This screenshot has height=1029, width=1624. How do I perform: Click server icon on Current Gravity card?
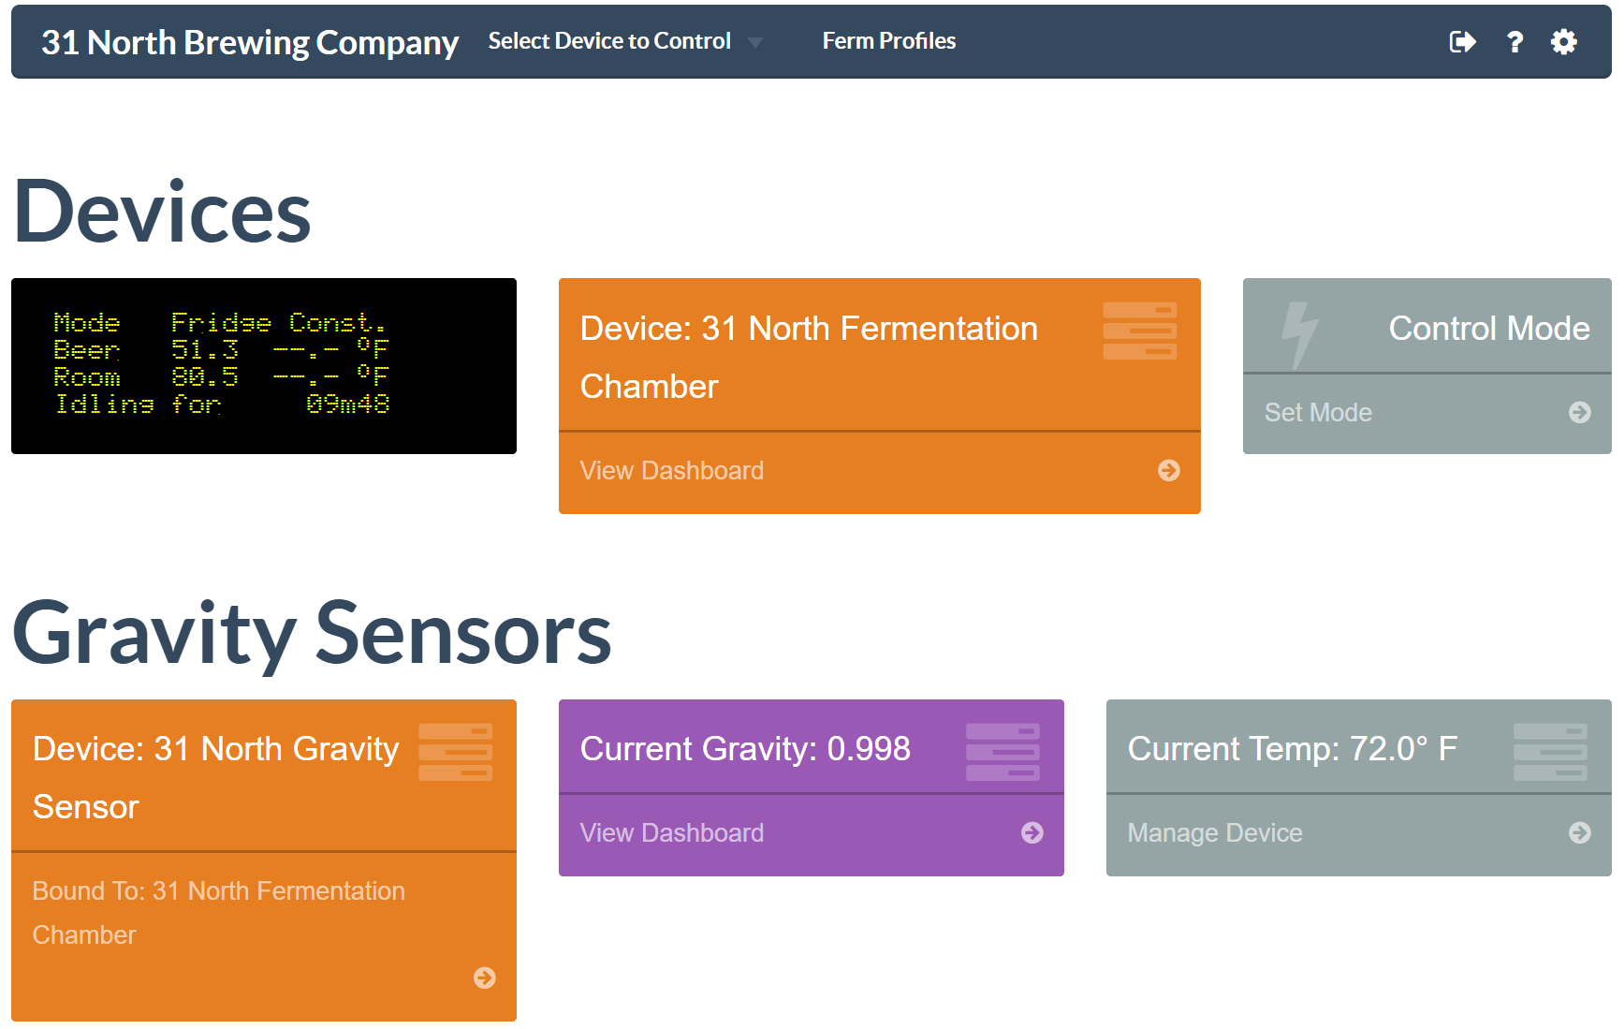[x=1002, y=752]
